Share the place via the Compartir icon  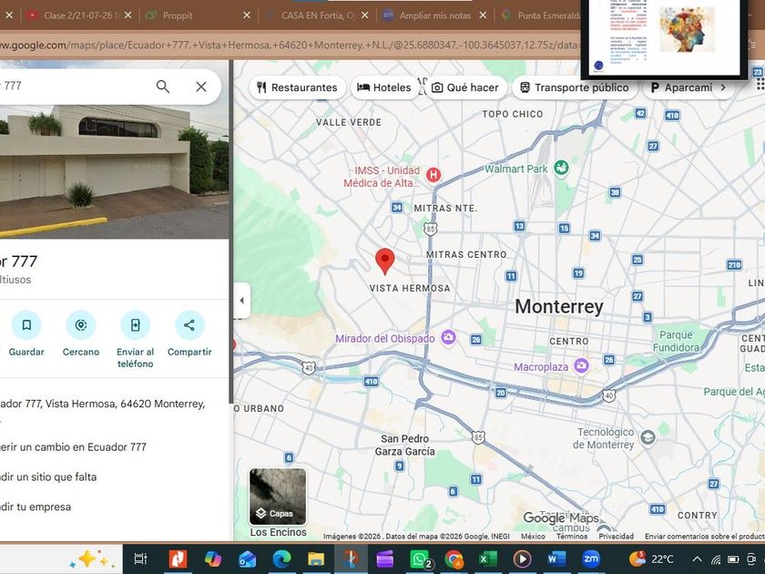coord(189,325)
